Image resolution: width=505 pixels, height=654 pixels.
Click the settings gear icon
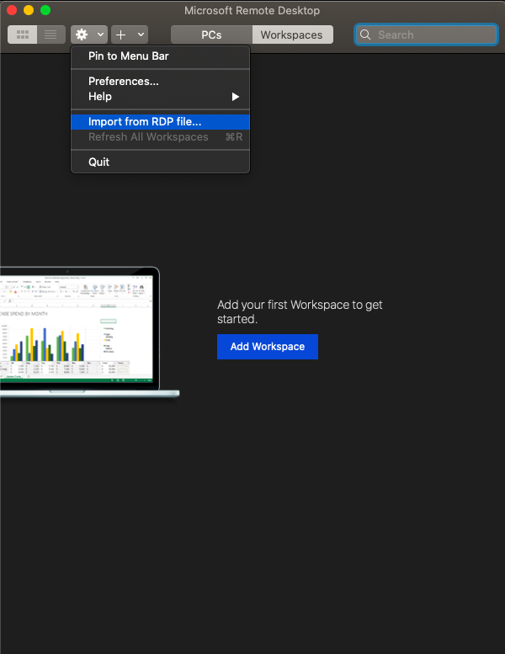pos(82,35)
